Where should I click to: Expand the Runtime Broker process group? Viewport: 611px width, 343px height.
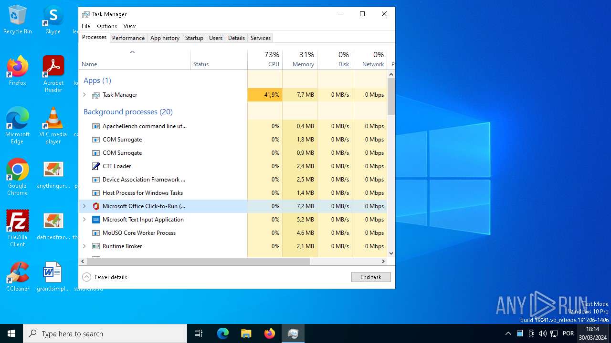pyautogui.click(x=84, y=246)
